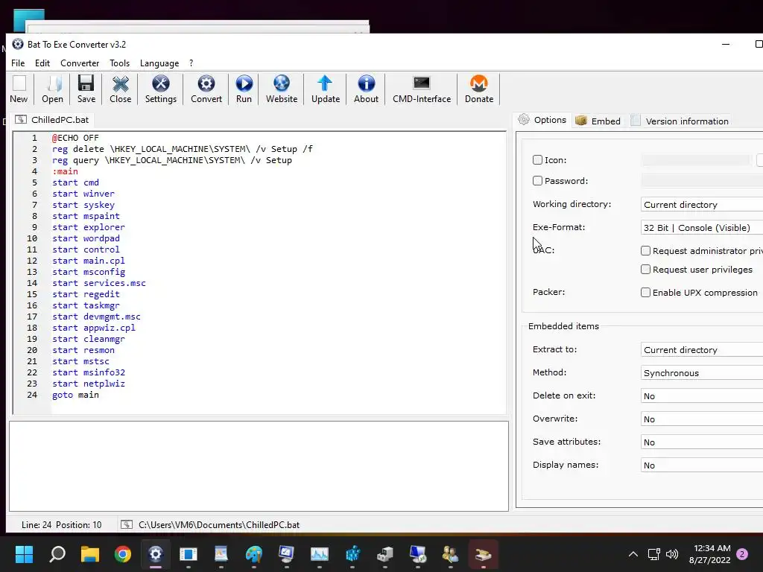Viewport: 763px width, 572px height.
Task: Show hidden tray icons chevron
Action: point(633,554)
